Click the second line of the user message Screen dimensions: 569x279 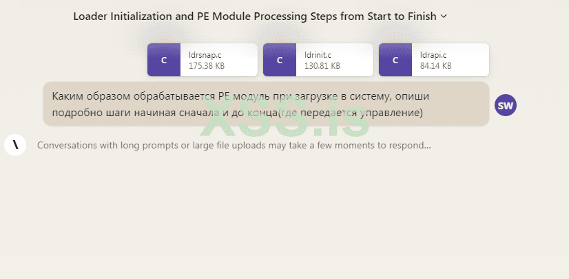[x=238, y=112]
